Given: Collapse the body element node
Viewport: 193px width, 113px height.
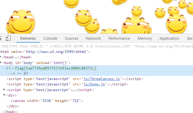Looking at the screenshot, I should point(1,62).
